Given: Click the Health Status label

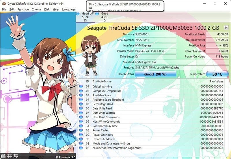Looking at the screenshot, I should [x=126, y=74].
